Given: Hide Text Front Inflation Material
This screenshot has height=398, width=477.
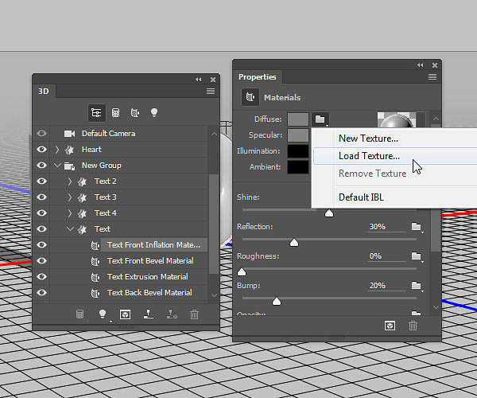Looking at the screenshot, I should 41,245.
